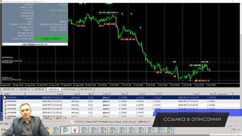
Task: Select order number 33446098
Action: [x=12, y=113]
